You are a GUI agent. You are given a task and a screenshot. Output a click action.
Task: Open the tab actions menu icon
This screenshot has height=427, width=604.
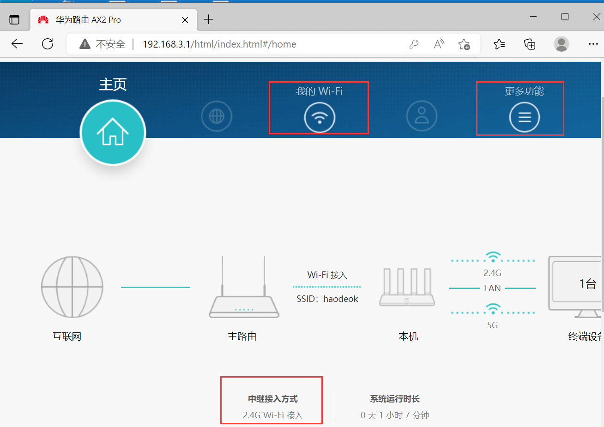pyautogui.click(x=14, y=19)
